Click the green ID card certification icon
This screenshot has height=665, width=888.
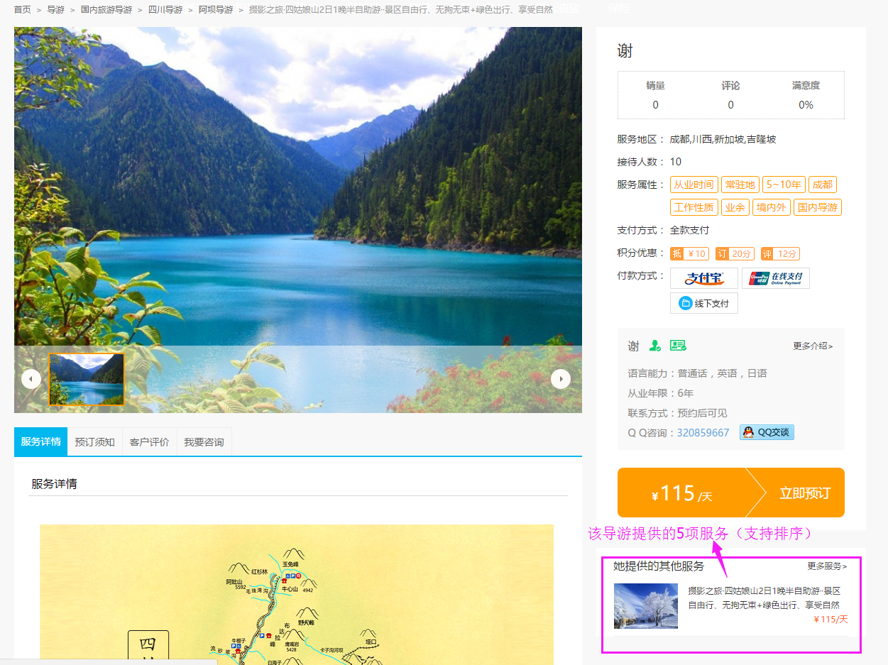(678, 346)
